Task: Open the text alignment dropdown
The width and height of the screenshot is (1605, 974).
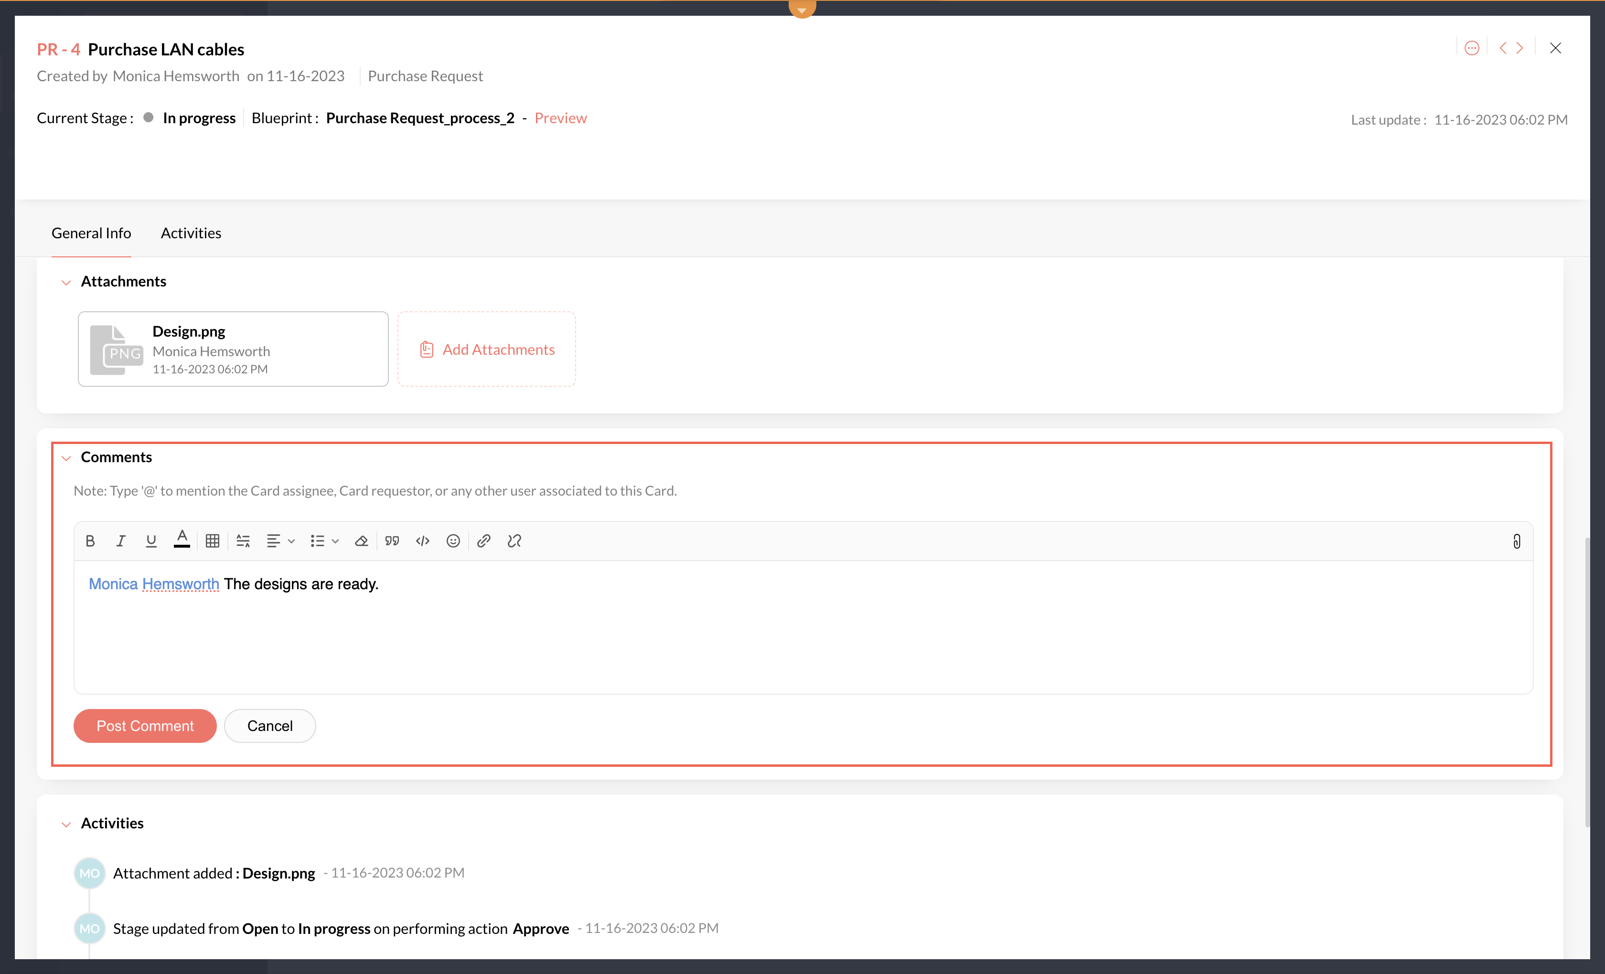Action: [x=280, y=541]
